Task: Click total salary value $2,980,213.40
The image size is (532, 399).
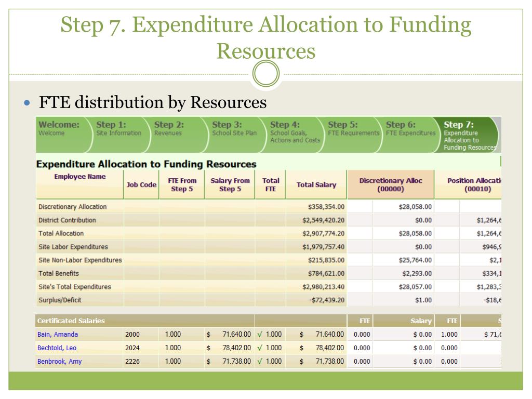Action: [323, 287]
